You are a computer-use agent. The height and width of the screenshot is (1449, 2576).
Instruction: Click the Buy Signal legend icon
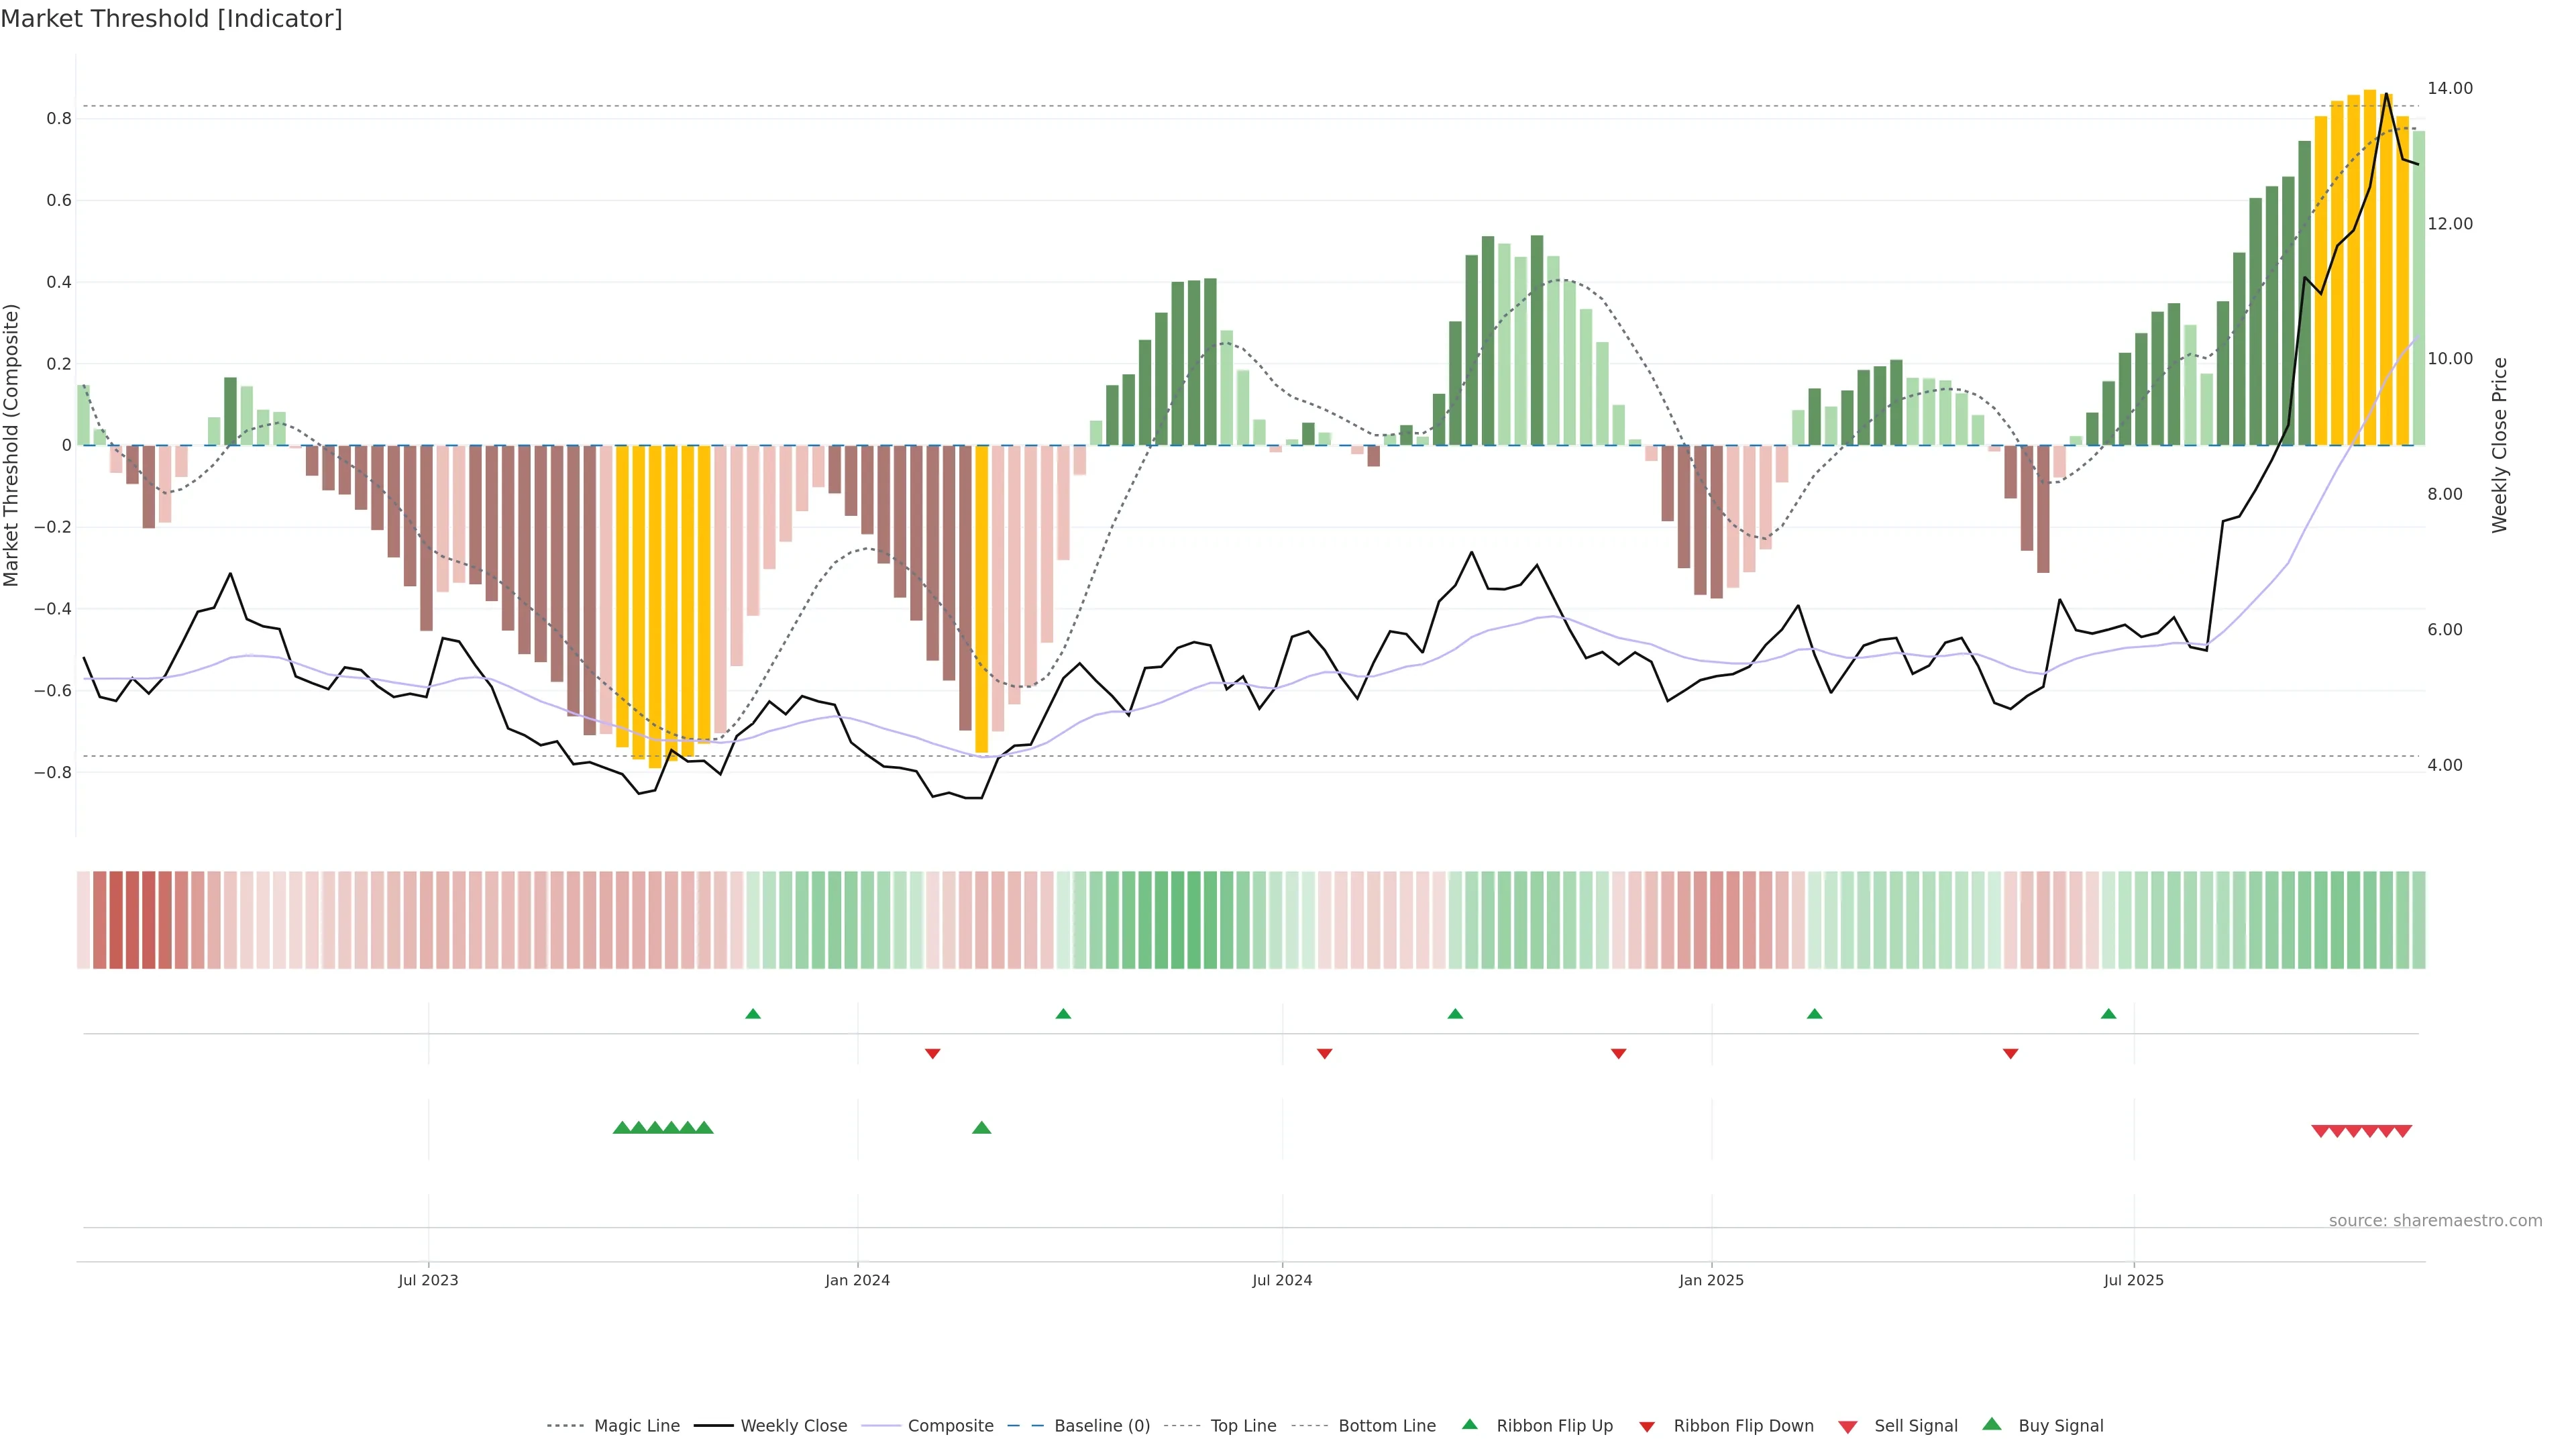[1991, 1424]
